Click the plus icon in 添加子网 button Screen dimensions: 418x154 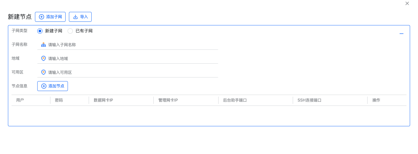pos(42,17)
